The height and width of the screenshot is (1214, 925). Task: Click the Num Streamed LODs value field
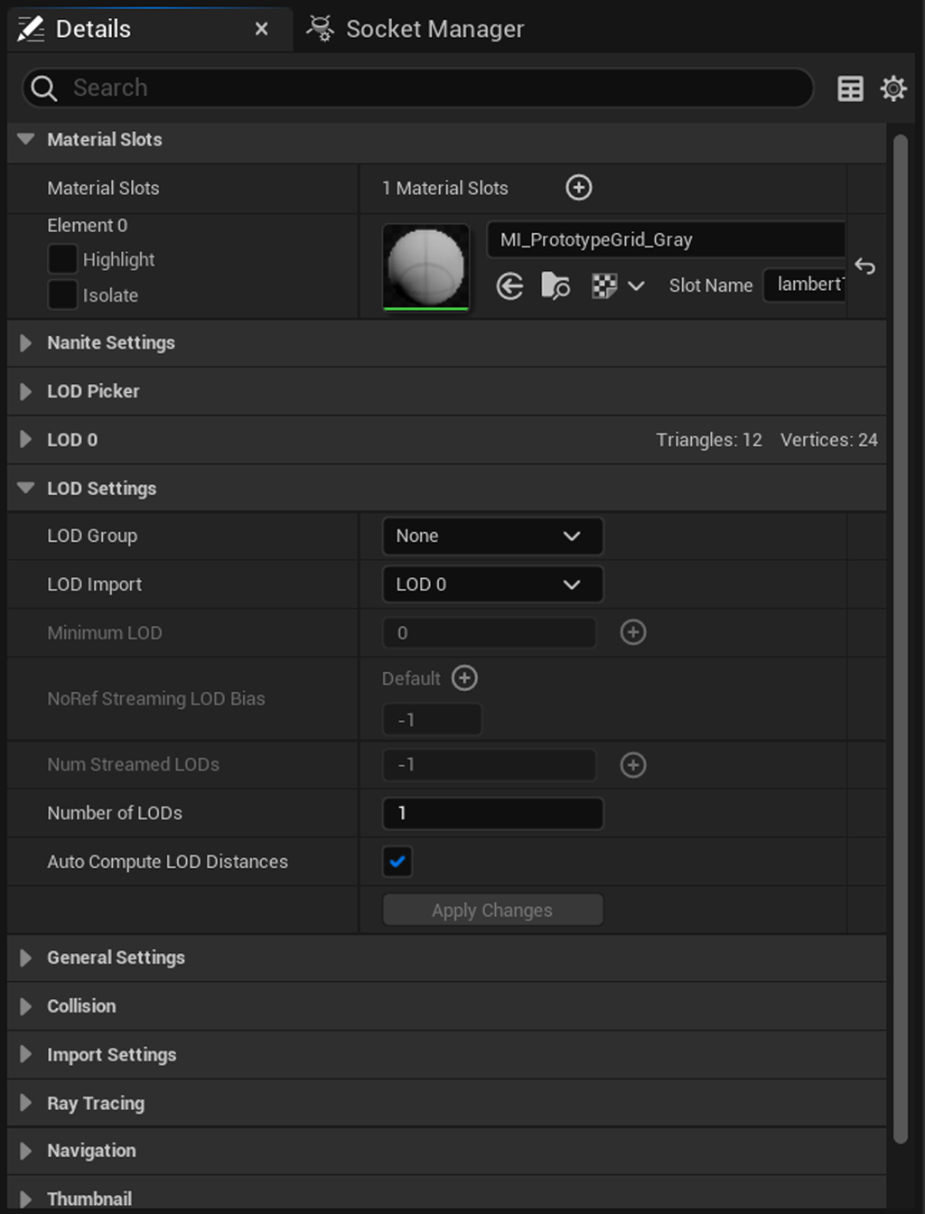490,765
